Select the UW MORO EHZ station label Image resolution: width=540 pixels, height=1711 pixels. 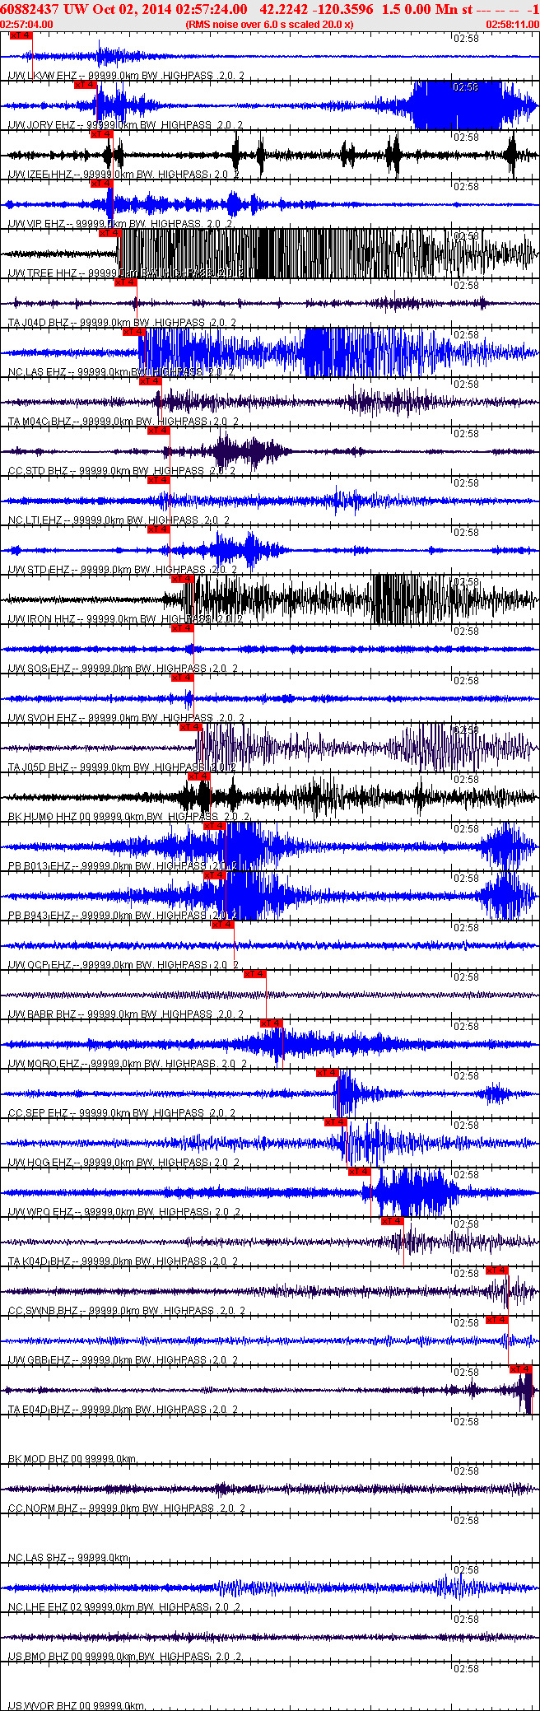[128, 1064]
